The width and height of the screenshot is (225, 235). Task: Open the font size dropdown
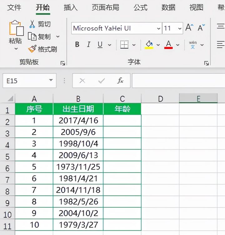pos(180,28)
